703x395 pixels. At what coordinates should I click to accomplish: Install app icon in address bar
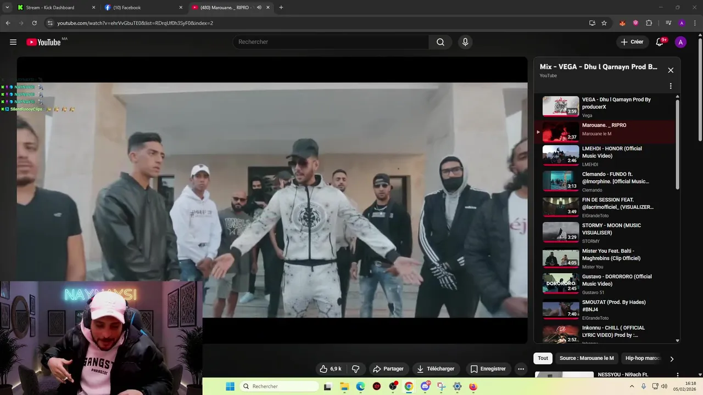(x=592, y=23)
